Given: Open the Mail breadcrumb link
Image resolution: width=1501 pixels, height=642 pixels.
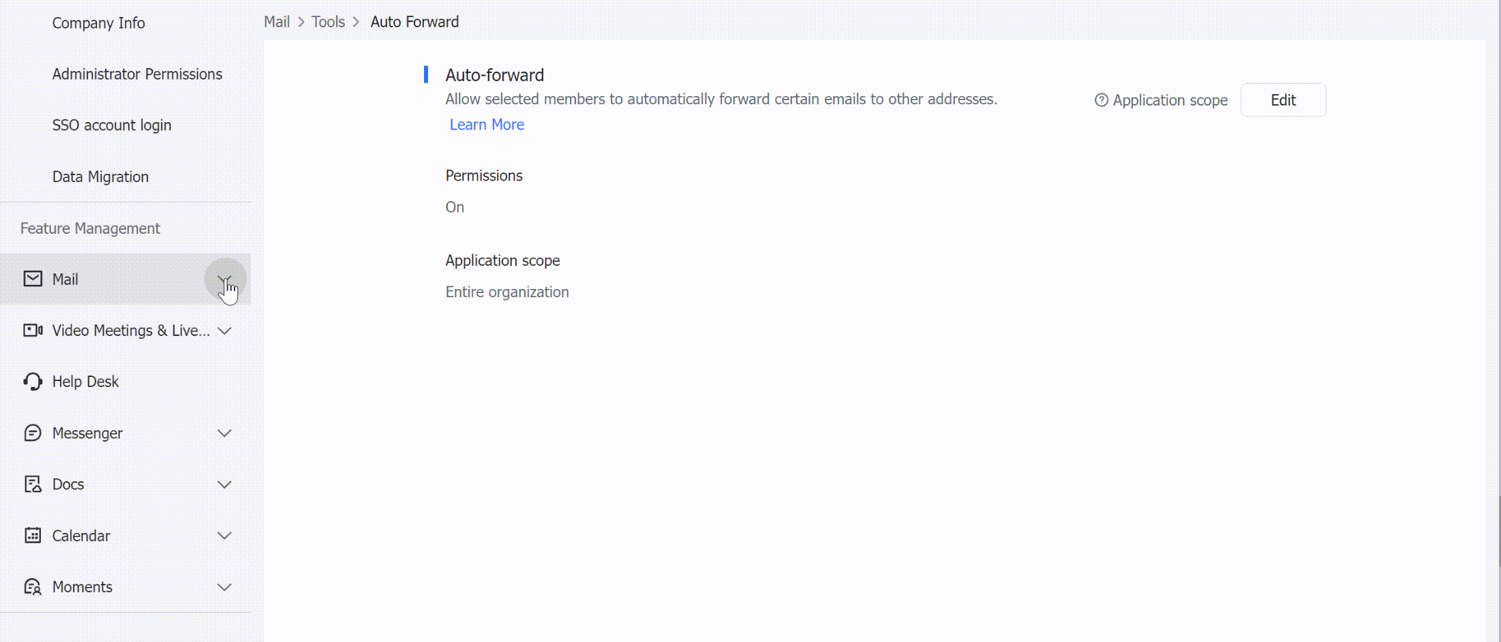Looking at the screenshot, I should (x=276, y=21).
